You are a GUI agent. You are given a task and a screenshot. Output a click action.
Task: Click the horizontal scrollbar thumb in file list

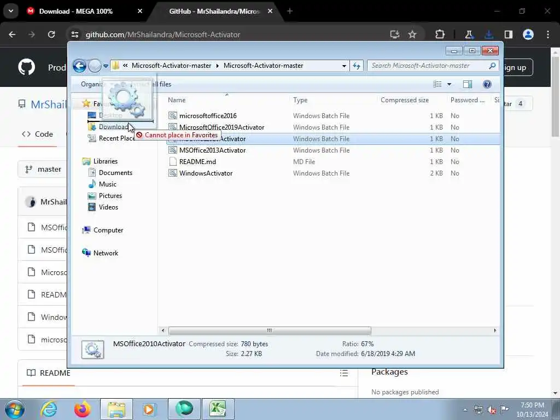pyautogui.click(x=270, y=331)
